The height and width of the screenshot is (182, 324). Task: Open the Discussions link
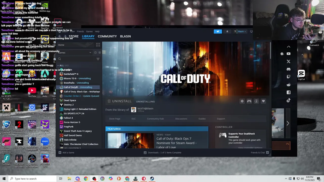tap(181, 119)
